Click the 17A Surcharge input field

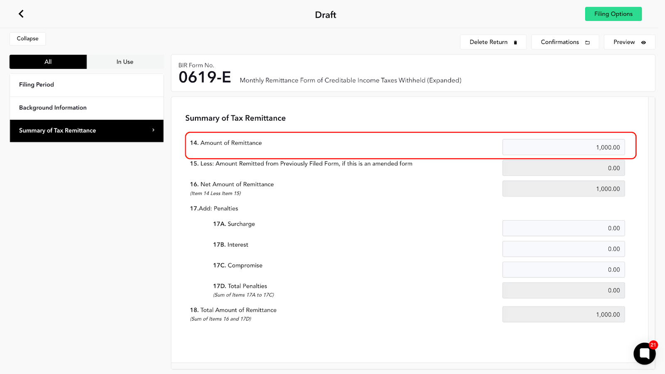tap(563, 228)
